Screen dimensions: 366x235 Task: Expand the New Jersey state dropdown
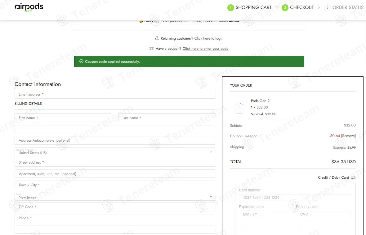pyautogui.click(x=115, y=196)
